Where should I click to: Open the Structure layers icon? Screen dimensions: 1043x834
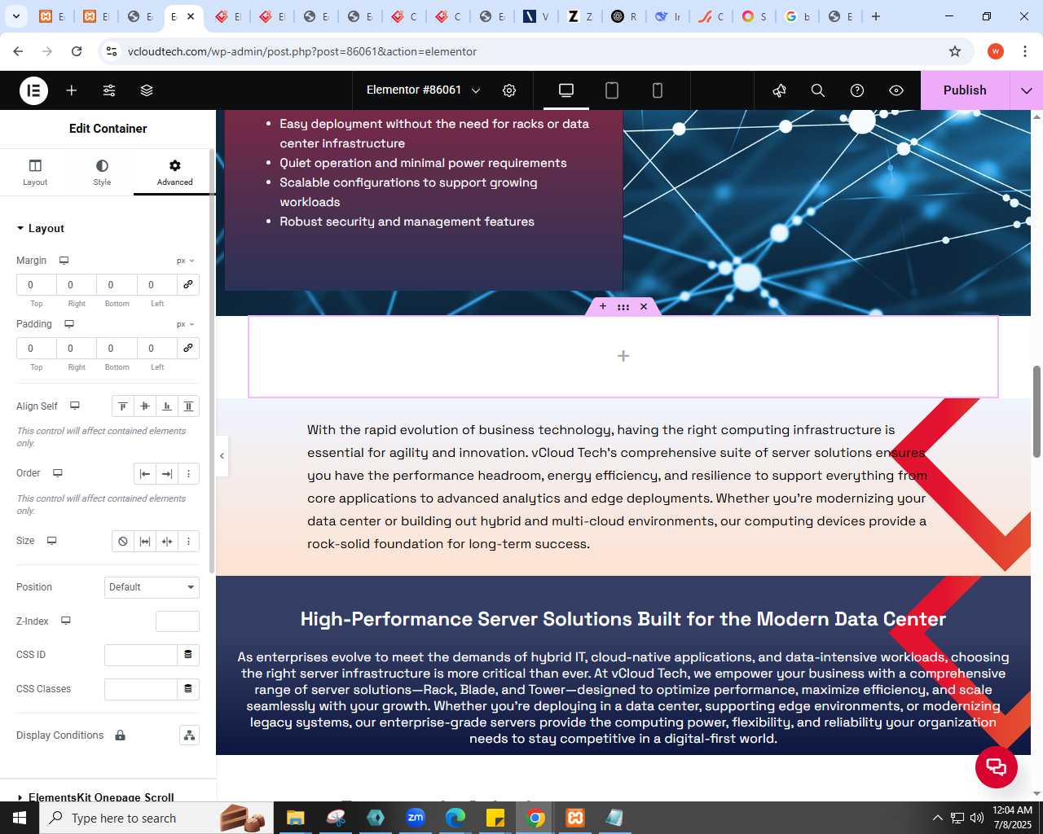pos(147,90)
